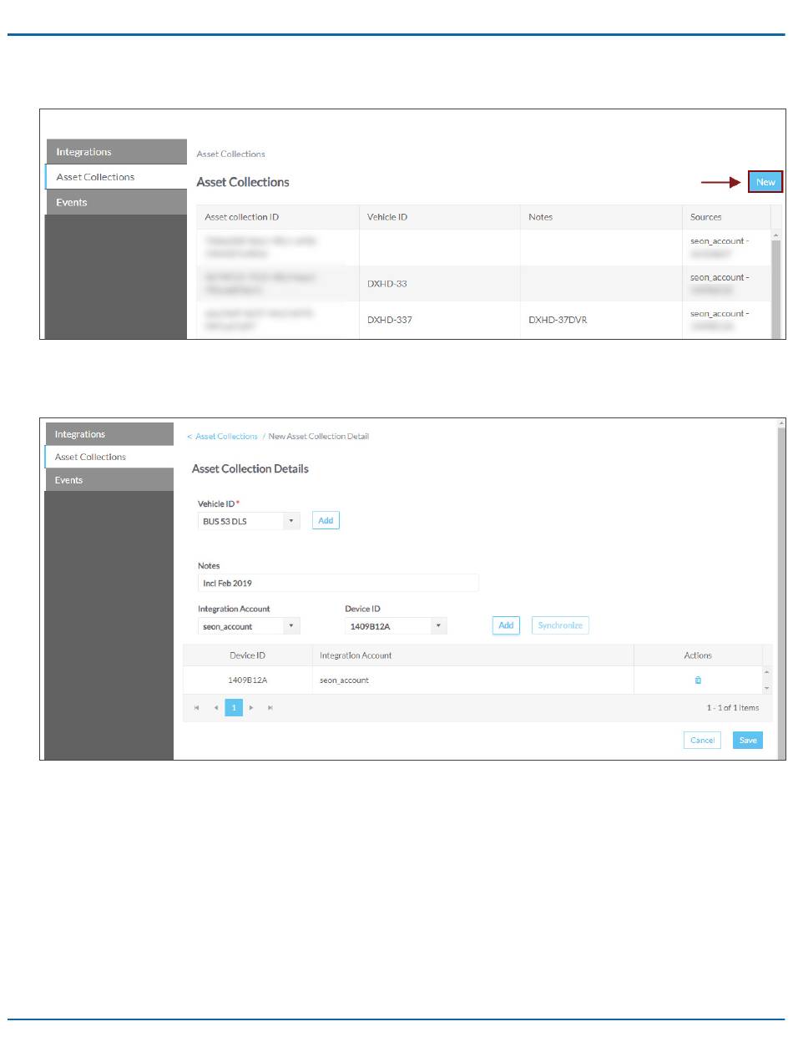Image resolution: width=793 pixels, height=1052 pixels.
Task: Click scroll up arrow of device table
Action: coord(767,672)
